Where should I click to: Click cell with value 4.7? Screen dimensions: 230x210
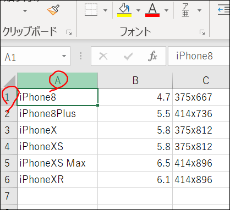135,97
